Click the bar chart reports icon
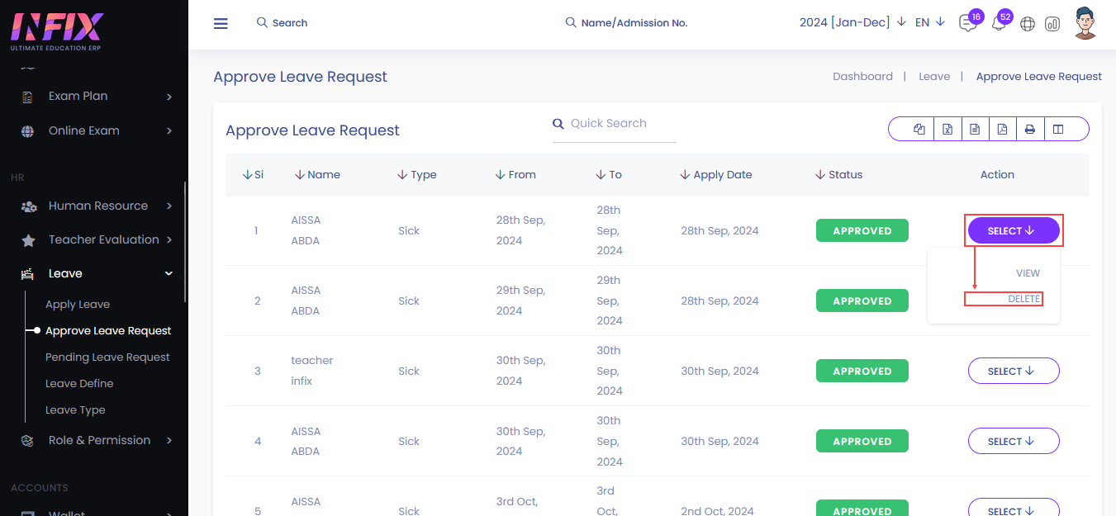The width and height of the screenshot is (1116, 516). [x=1052, y=24]
